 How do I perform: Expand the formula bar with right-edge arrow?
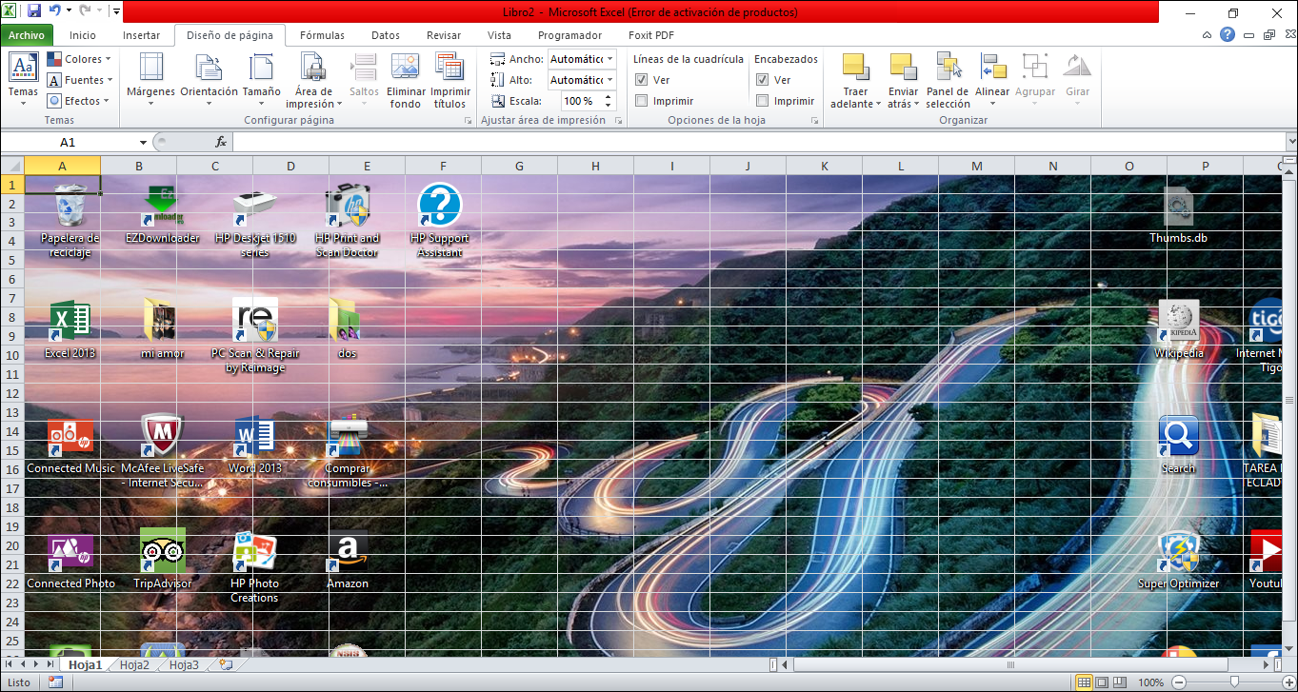[1290, 142]
